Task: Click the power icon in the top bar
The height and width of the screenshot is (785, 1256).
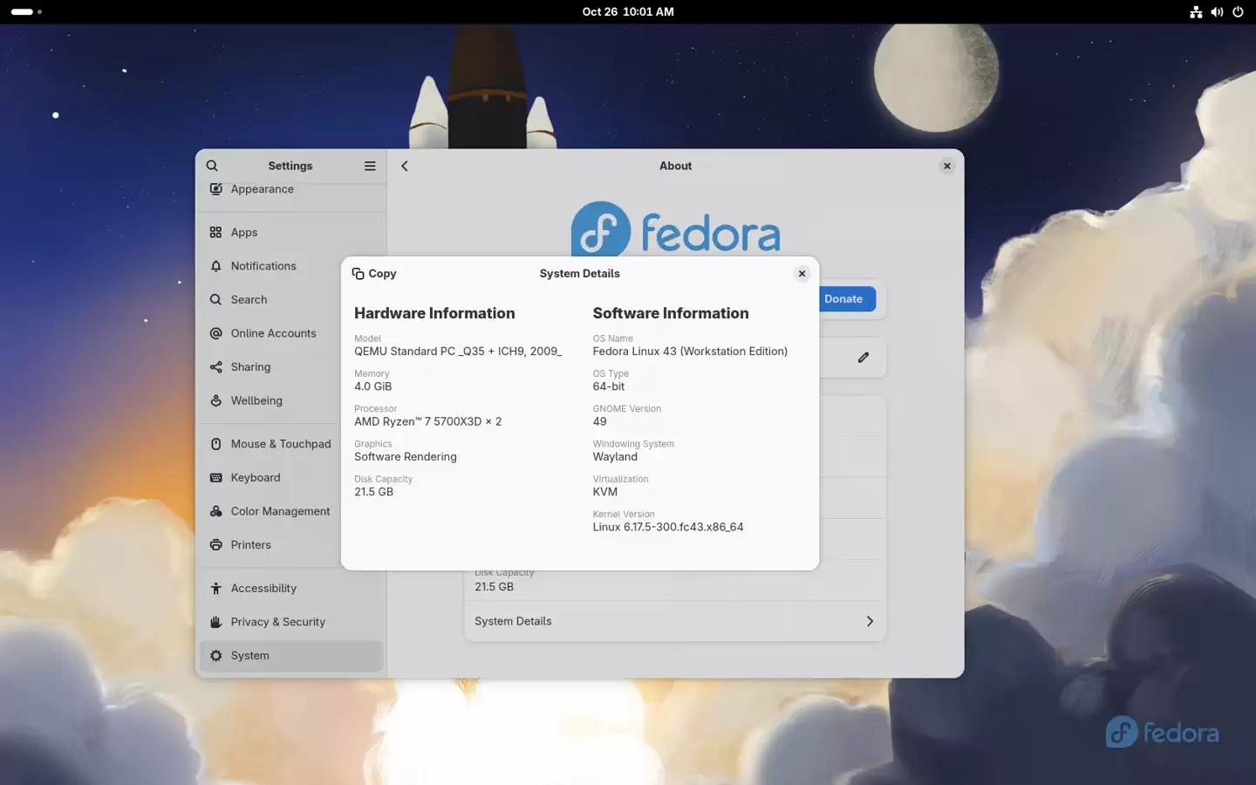Action: click(x=1238, y=12)
